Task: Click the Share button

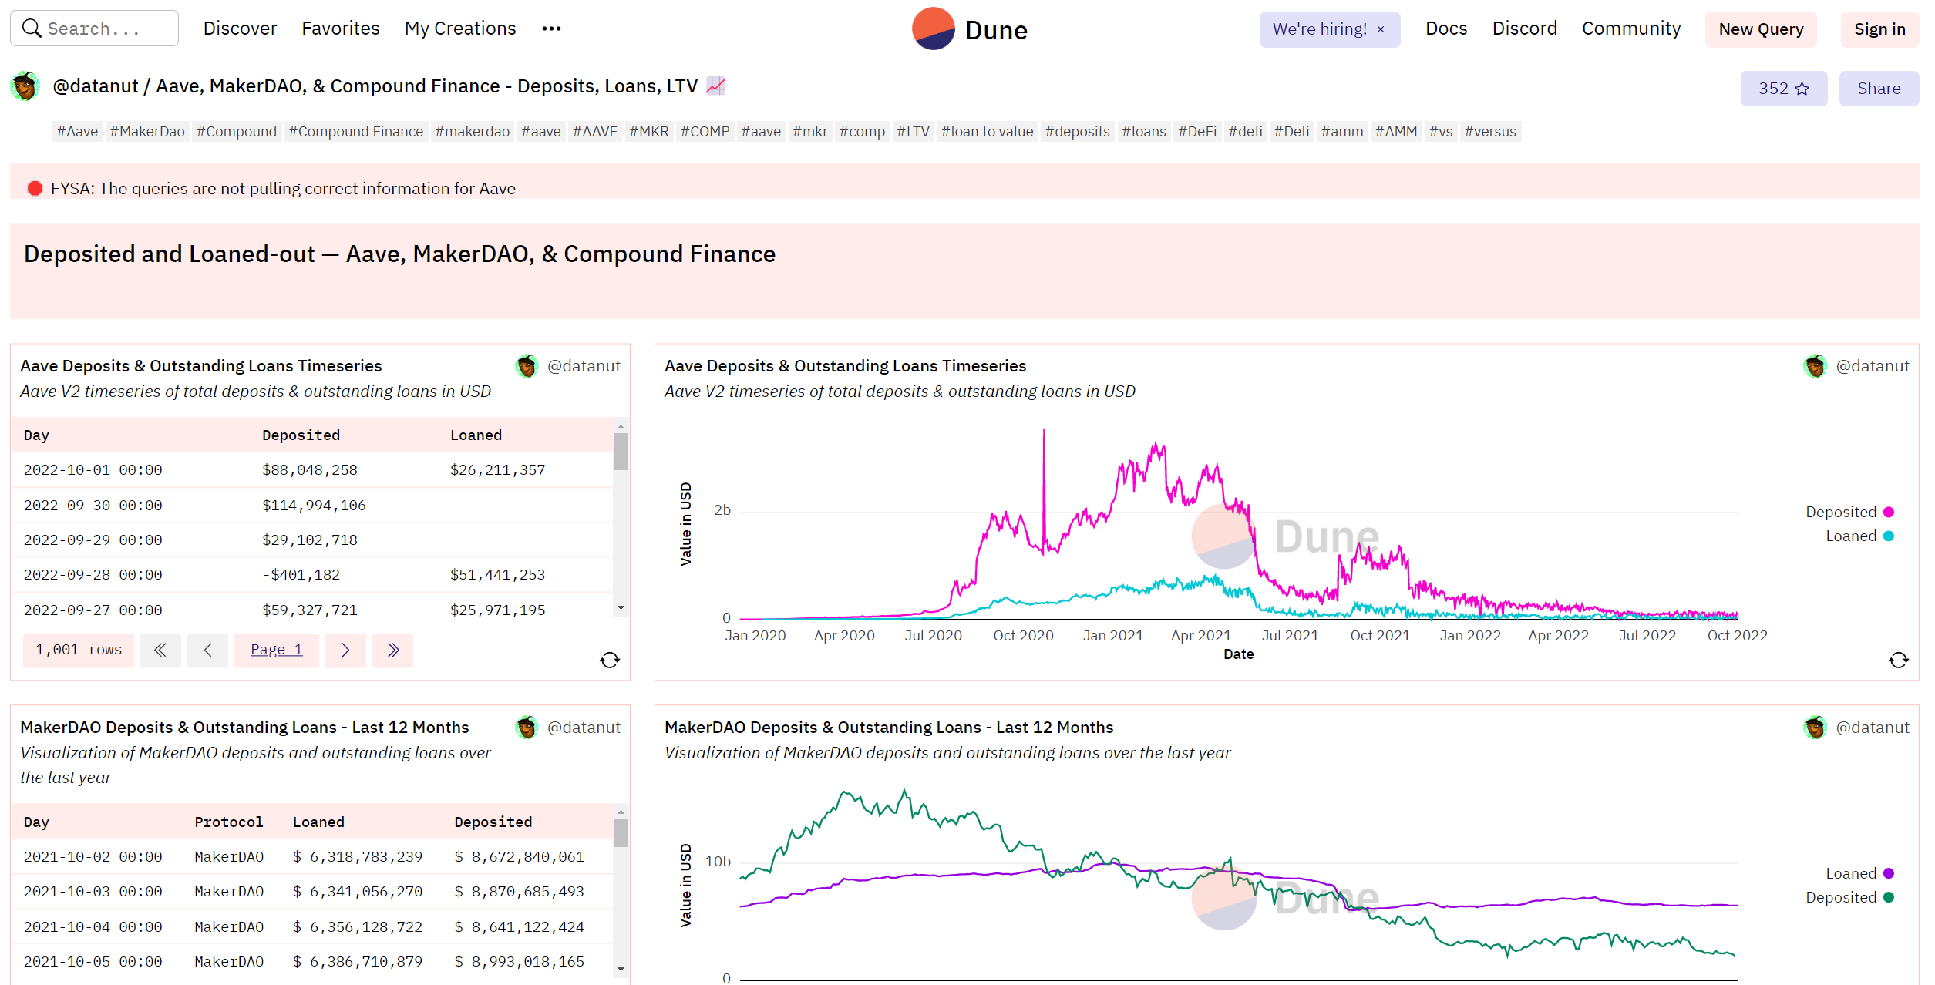Action: click(1879, 89)
